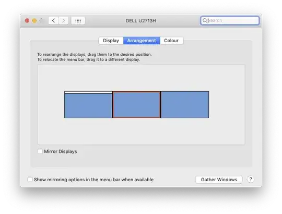This screenshot has height=214, width=282.
Task: Select the red-outlined middle display
Action: click(137, 105)
